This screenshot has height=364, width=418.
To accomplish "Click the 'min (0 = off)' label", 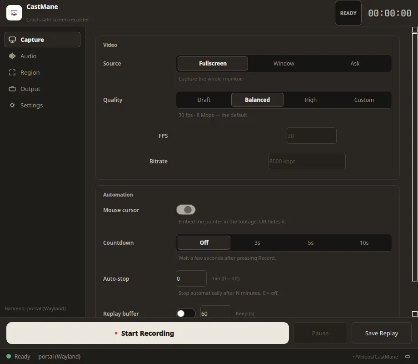I will coord(225,278).
